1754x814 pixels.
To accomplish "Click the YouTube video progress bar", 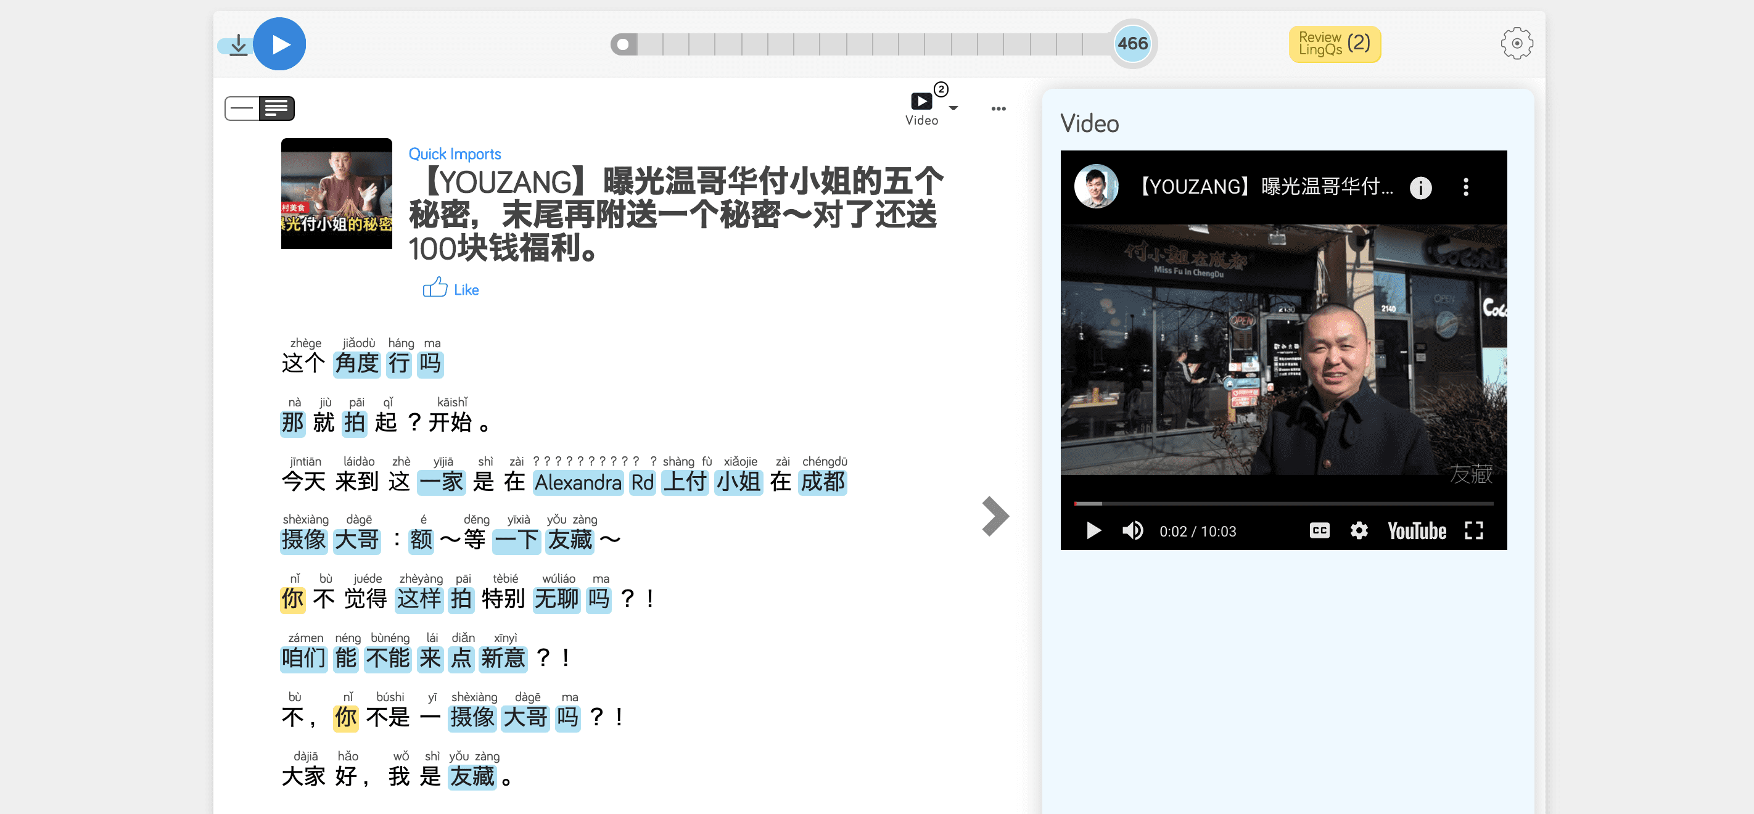I will coord(1283,504).
